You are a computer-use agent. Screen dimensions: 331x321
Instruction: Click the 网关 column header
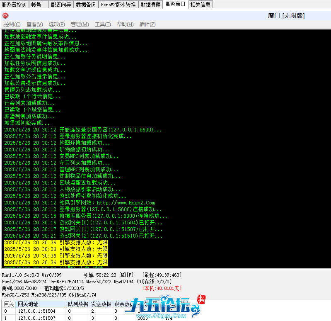coord(9,304)
